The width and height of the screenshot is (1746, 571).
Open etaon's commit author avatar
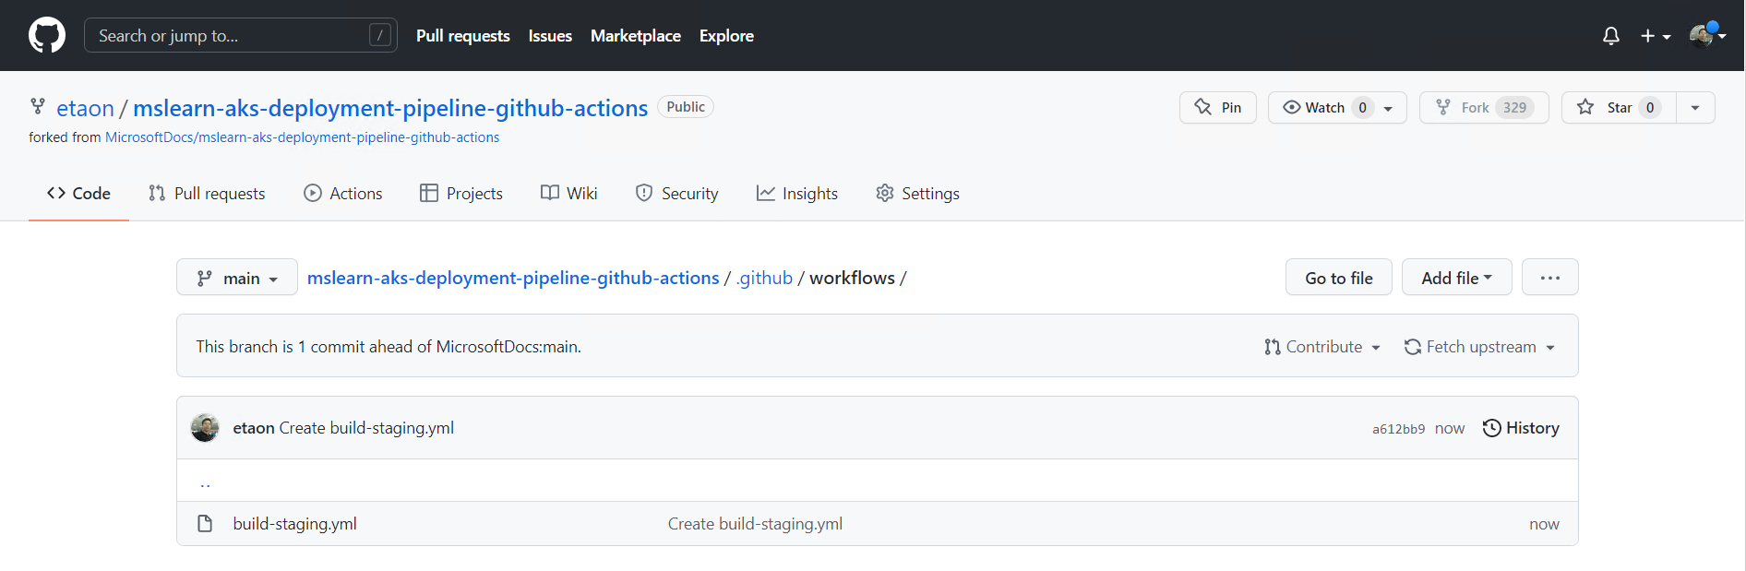pos(205,428)
